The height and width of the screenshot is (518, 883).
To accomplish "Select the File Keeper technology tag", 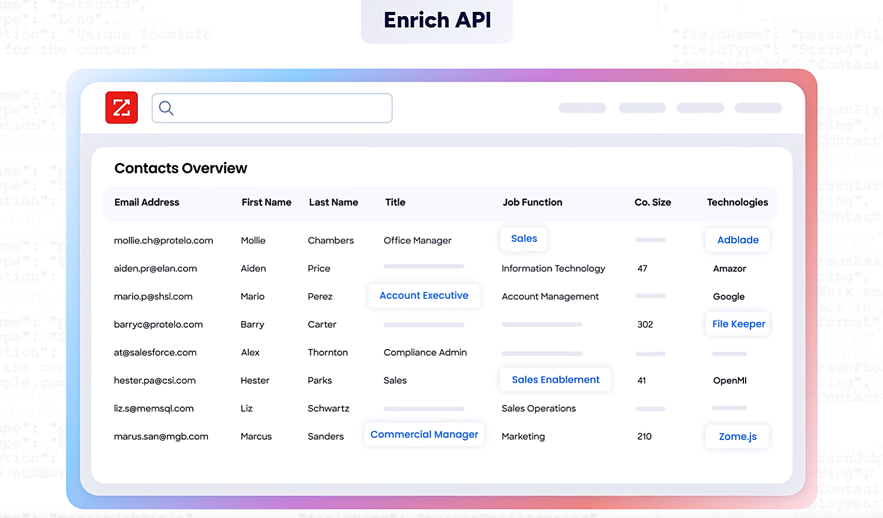I will (738, 324).
